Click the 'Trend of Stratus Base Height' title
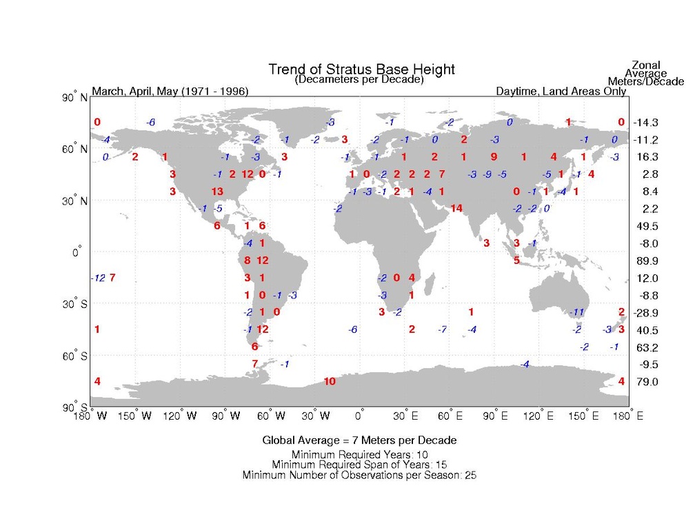Image resolution: width=695 pixels, height=521 pixels. (x=361, y=69)
